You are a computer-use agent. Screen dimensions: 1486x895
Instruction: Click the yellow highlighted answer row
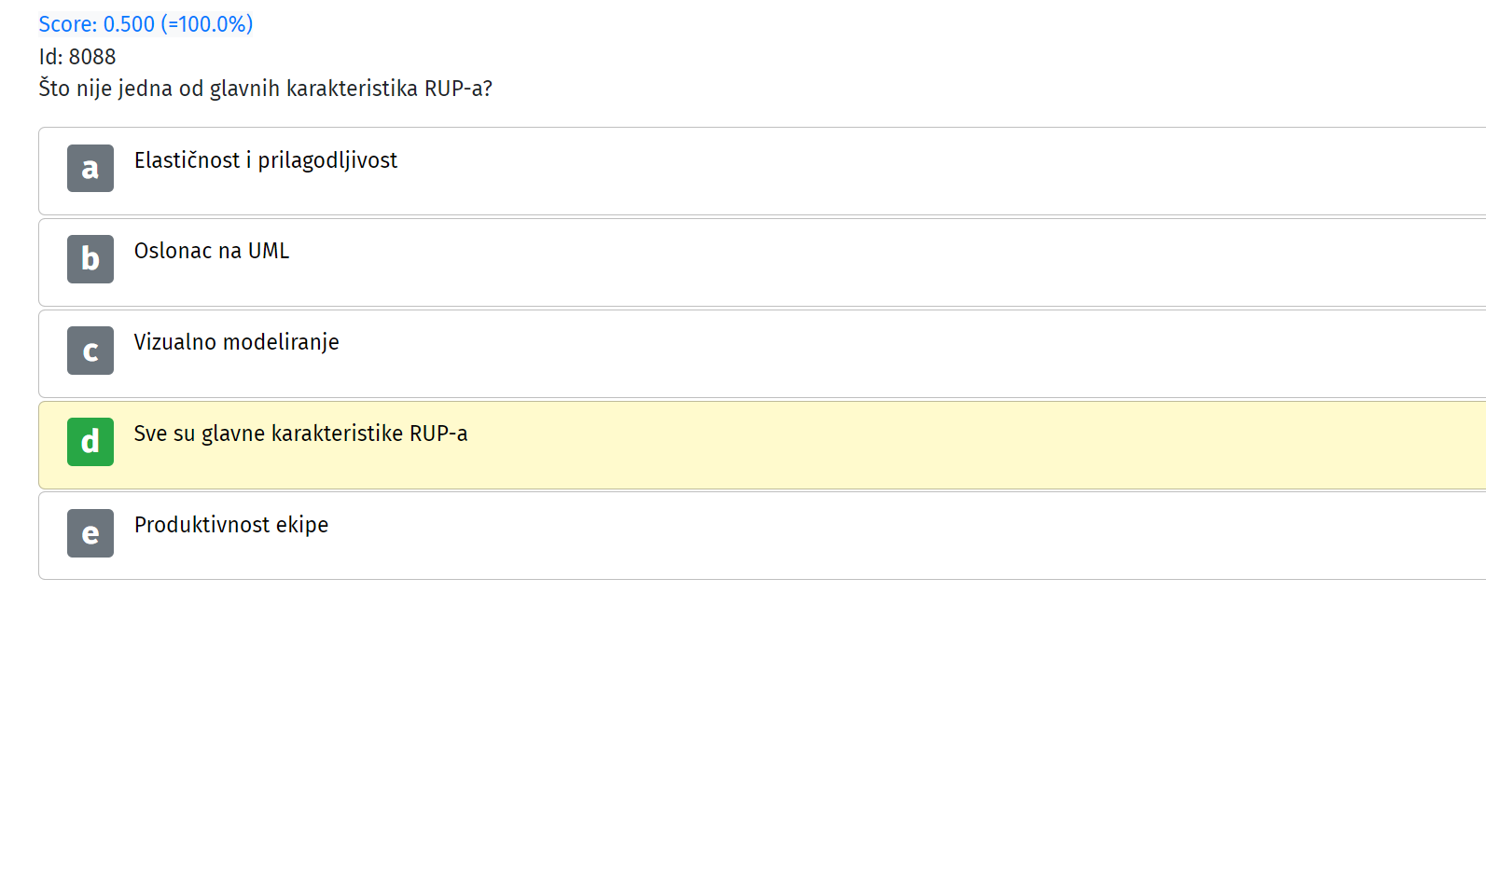[762, 445]
